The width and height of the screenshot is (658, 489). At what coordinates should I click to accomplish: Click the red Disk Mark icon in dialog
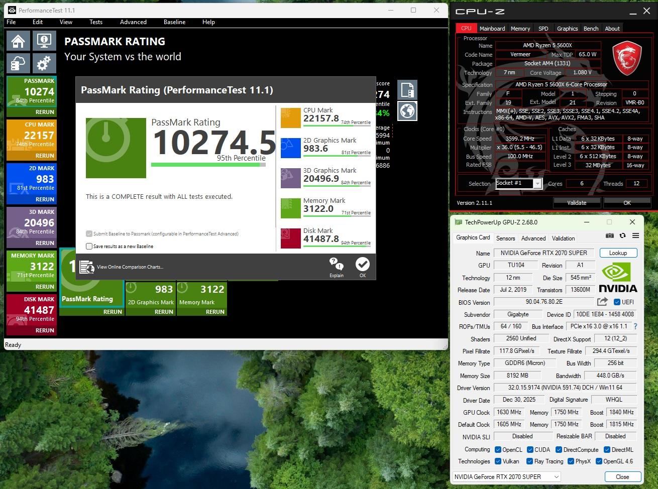290,238
